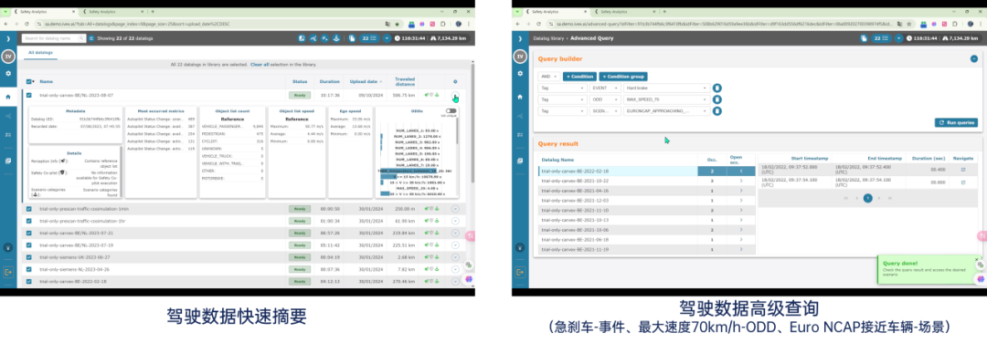The image size is (987, 343).
Task: Go to Home icon in left window's sidebar
Action: click(x=8, y=97)
